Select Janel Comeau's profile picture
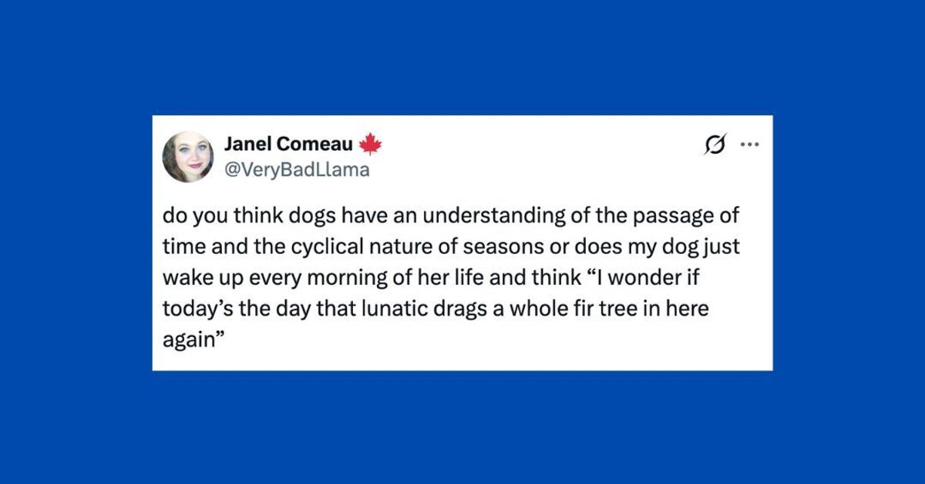925x484 pixels. coord(190,153)
